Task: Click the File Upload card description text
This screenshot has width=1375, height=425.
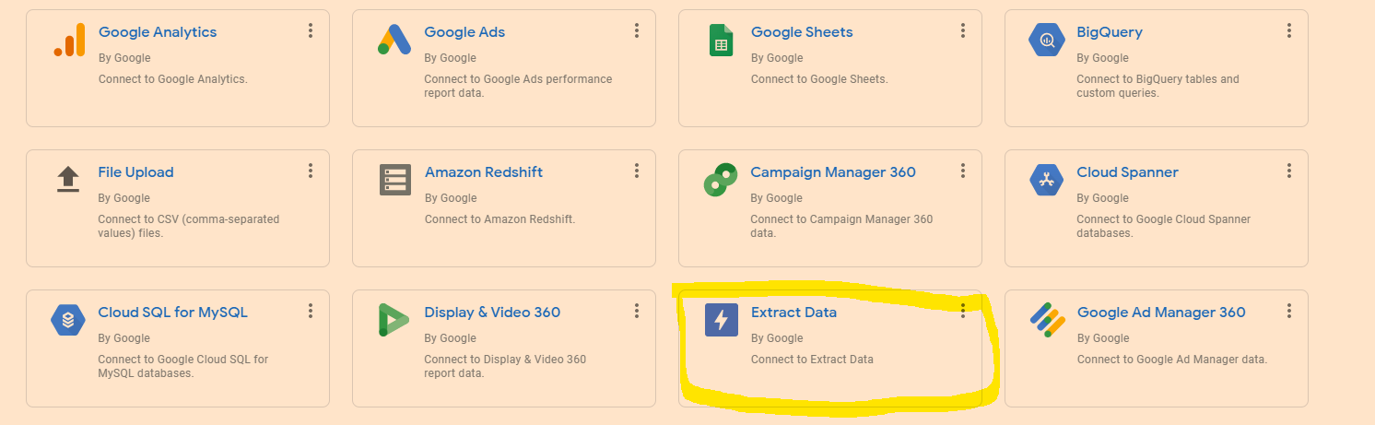Action: [188, 226]
